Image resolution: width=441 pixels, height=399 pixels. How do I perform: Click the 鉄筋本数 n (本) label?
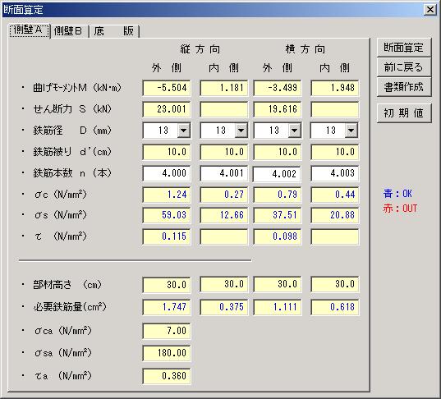(x=72, y=173)
